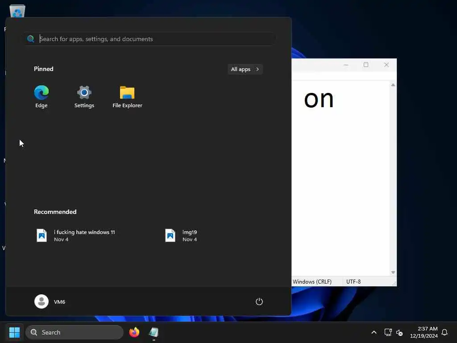
Task: Click the Windows Start button on taskbar
Action: tap(14, 332)
